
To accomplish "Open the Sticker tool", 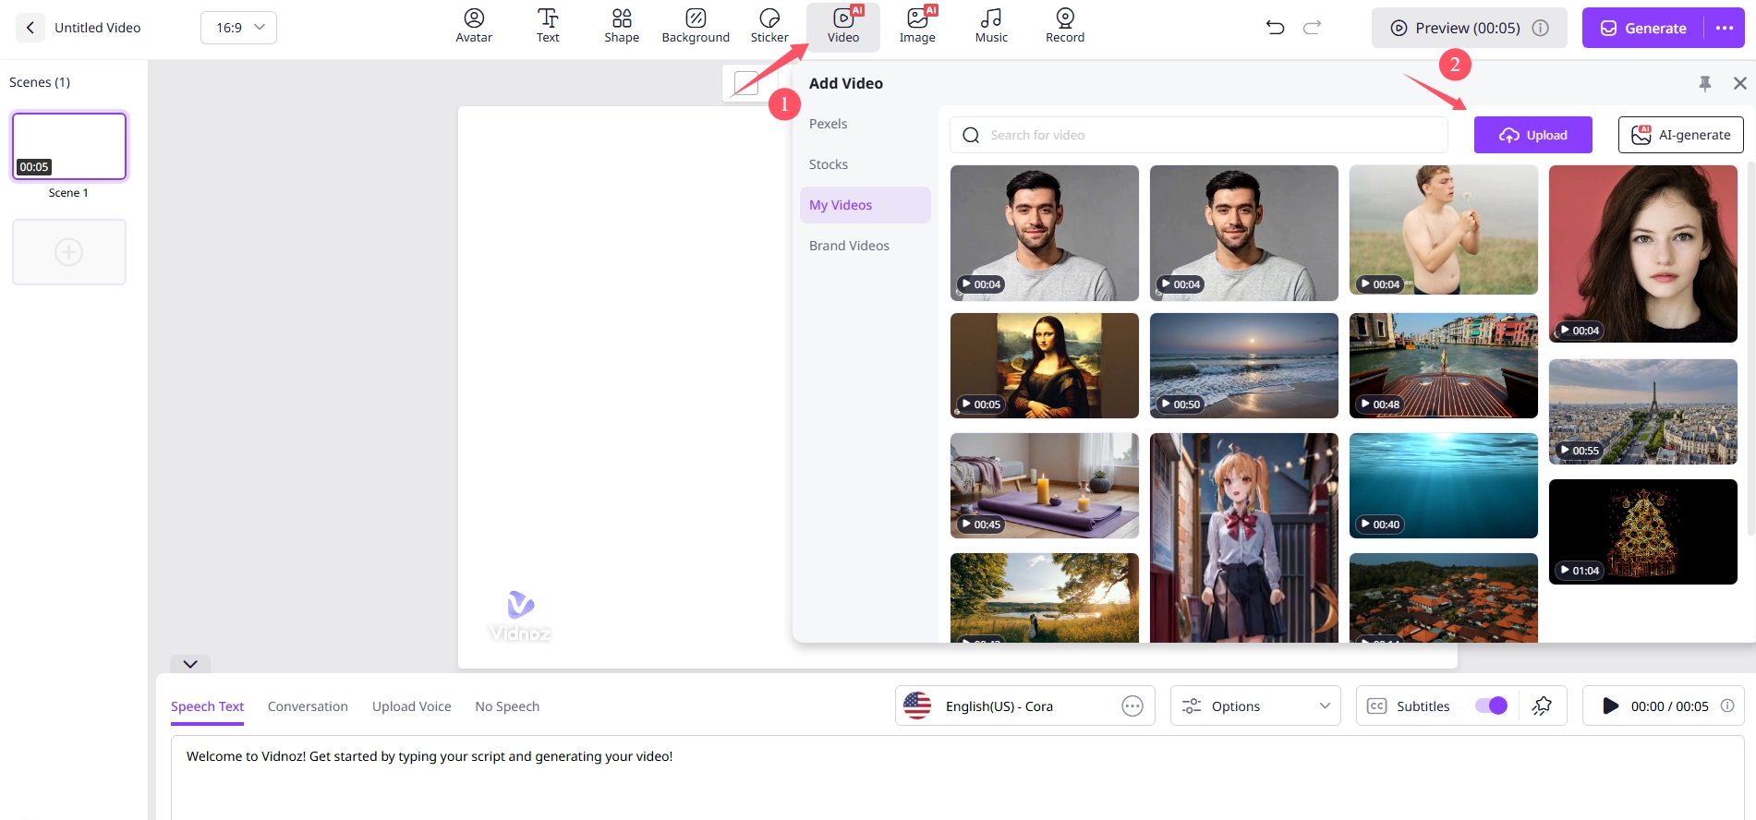I will [769, 27].
